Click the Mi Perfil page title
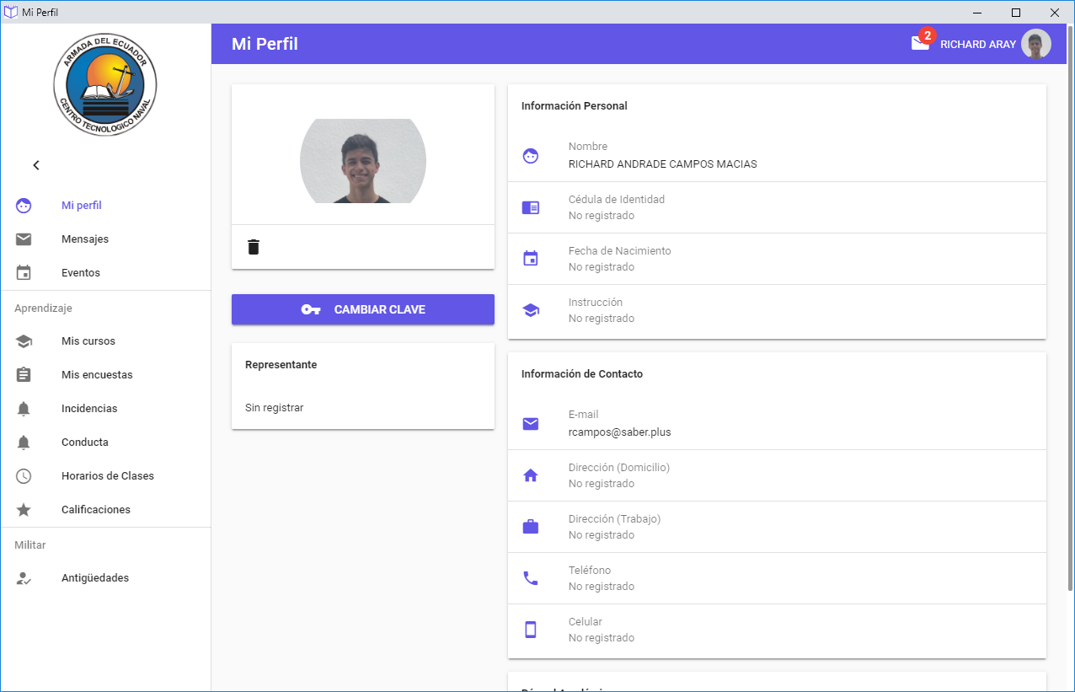Screen dimensions: 1075x692 [x=265, y=44]
